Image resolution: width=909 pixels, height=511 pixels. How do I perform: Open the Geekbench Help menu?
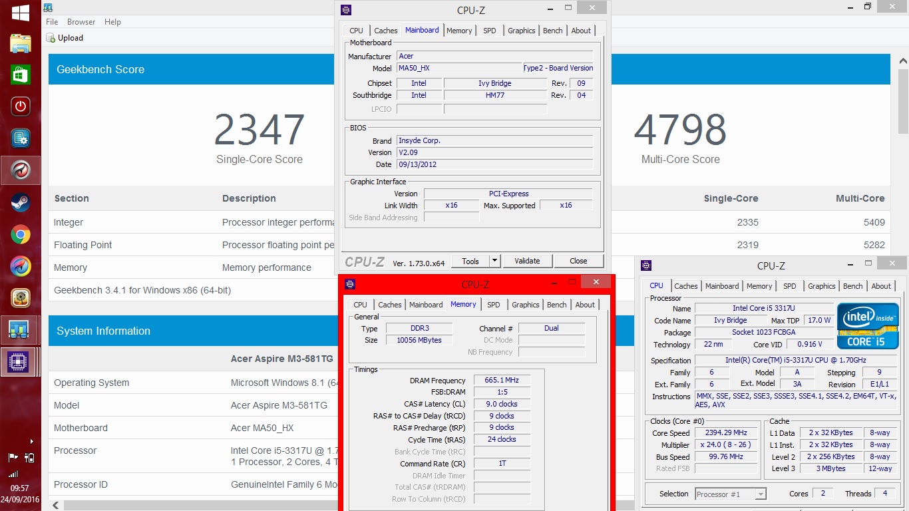click(x=112, y=22)
